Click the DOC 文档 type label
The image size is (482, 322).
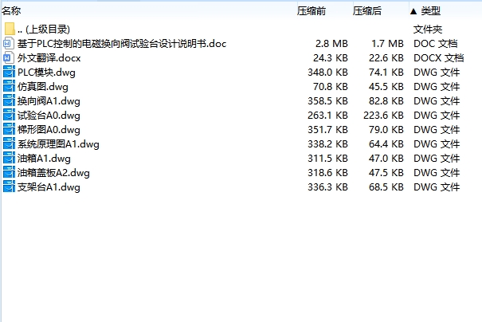pos(436,44)
